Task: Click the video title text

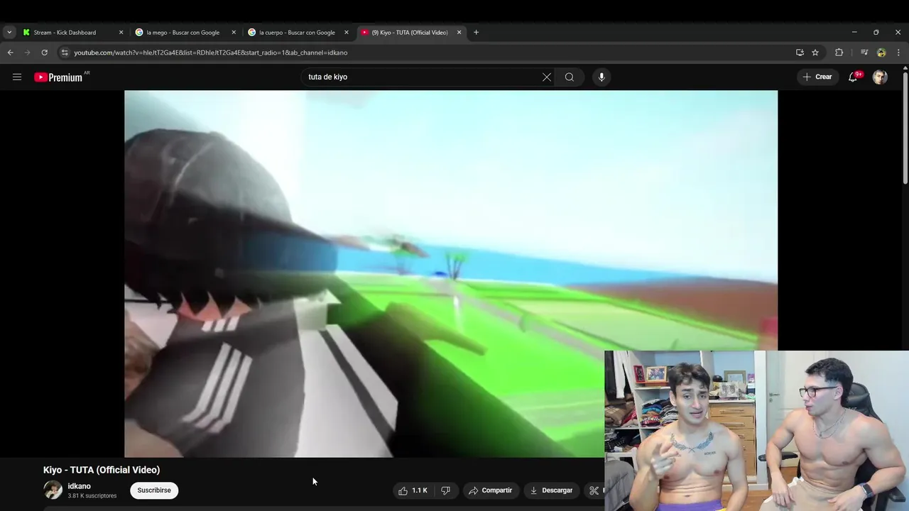Action: pyautogui.click(x=102, y=470)
